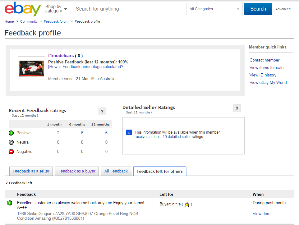299x225 pixels.
Task: Click help icon beside Detailed Seller Ratings
Action: (237, 108)
